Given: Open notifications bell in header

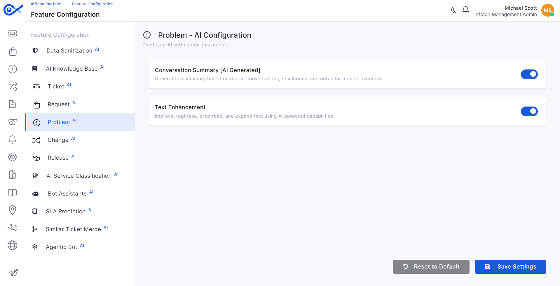Looking at the screenshot, I should tap(465, 10).
